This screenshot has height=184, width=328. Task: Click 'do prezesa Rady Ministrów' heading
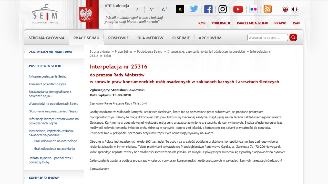point(117,75)
